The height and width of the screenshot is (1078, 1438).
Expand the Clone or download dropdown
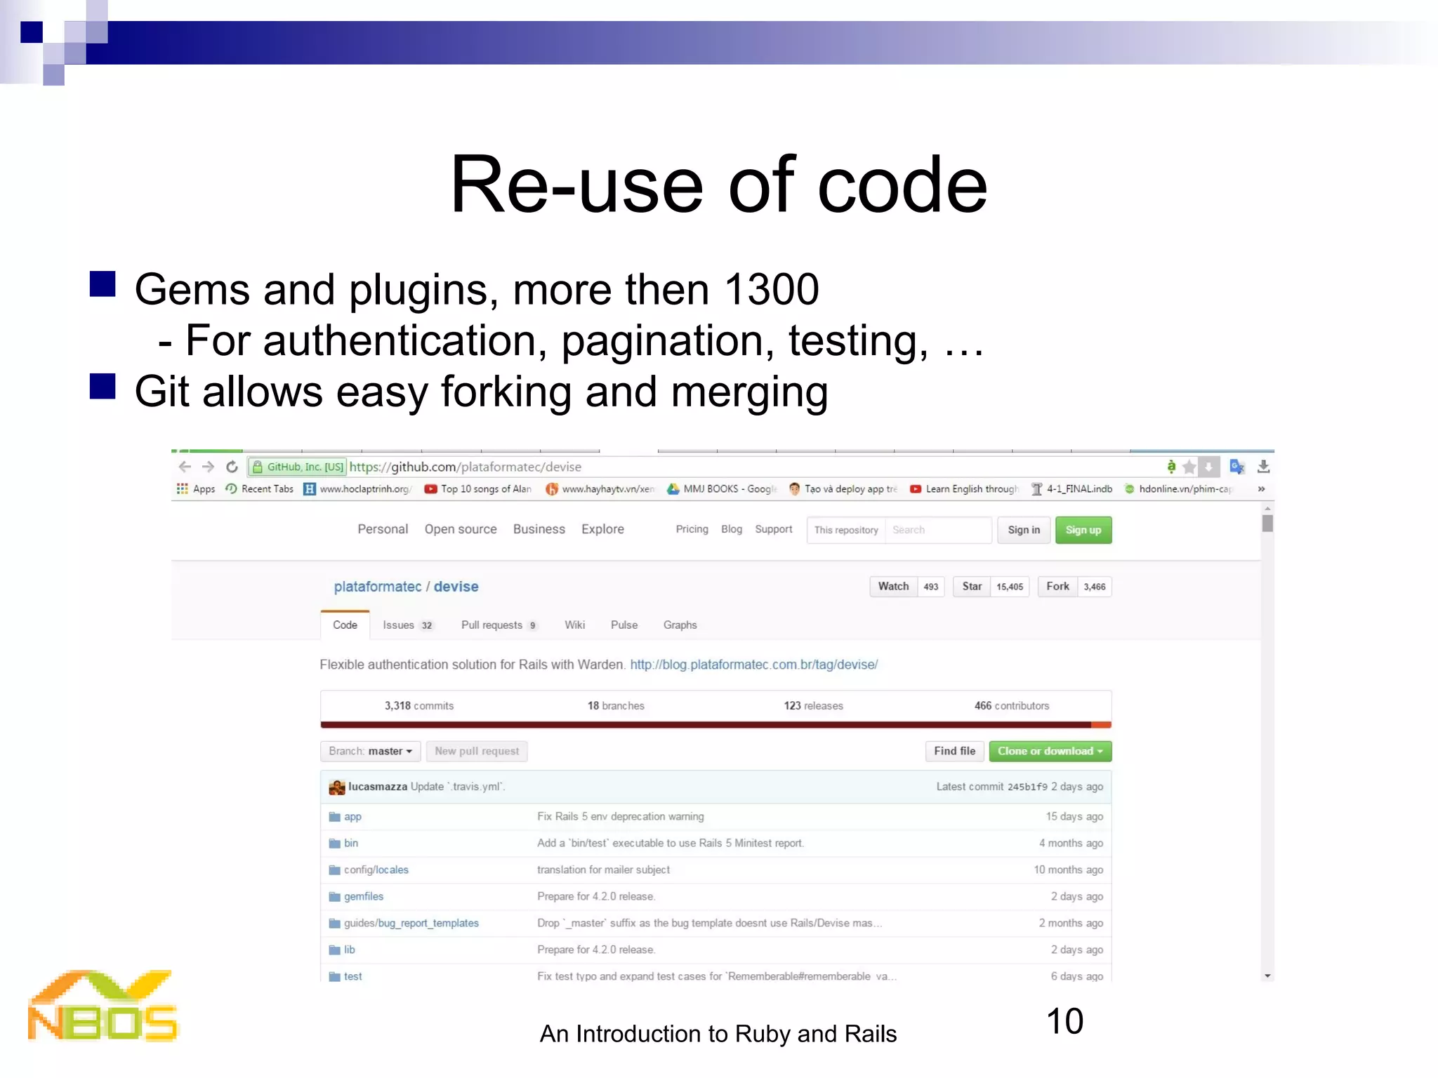[x=1050, y=751]
